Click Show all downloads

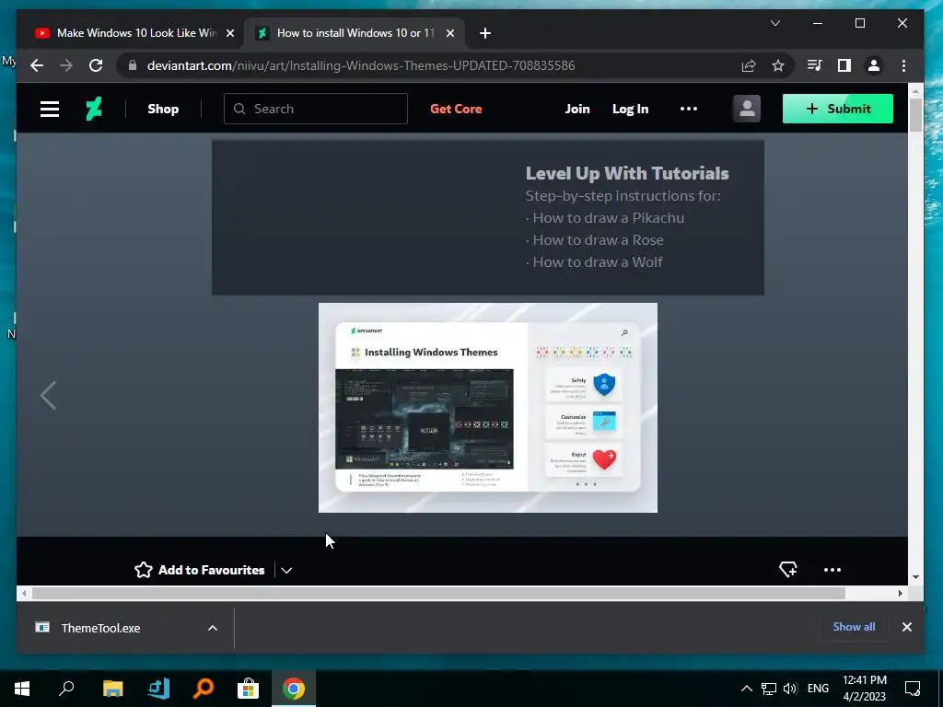(854, 627)
